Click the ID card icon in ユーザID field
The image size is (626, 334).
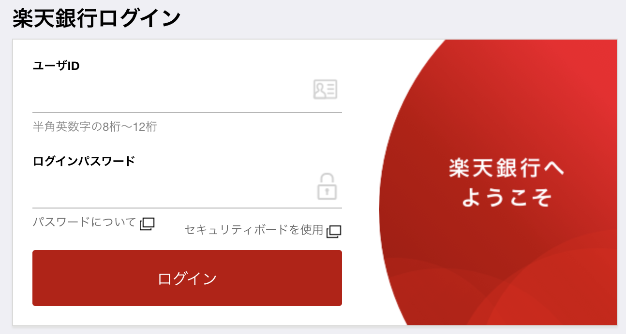tap(325, 90)
